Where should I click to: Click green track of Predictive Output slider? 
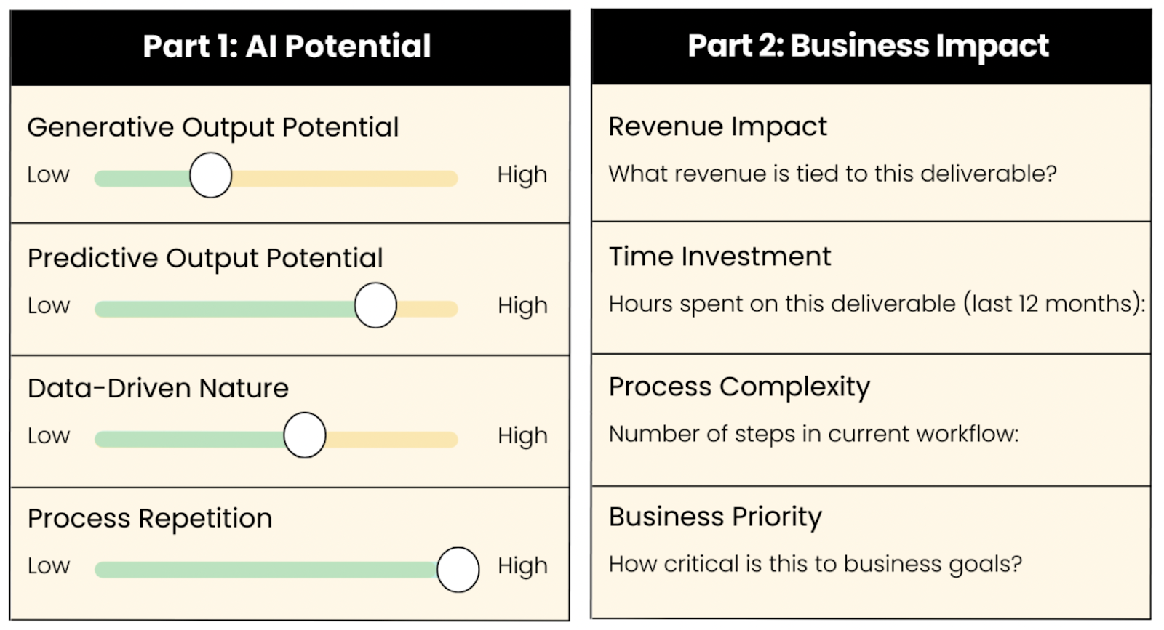tap(225, 310)
